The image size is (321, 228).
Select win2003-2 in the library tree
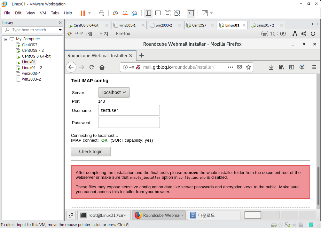(31, 79)
